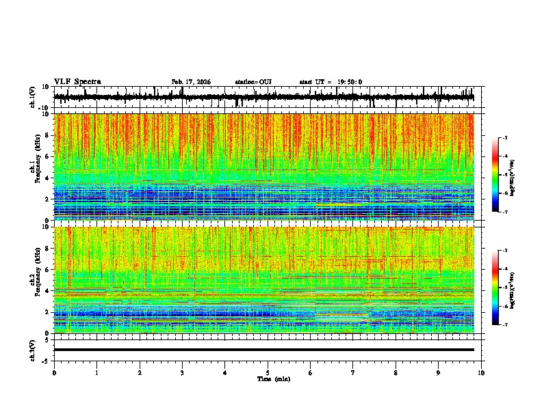Click the ch.1 color bar log(PSD) label

pos(512,178)
